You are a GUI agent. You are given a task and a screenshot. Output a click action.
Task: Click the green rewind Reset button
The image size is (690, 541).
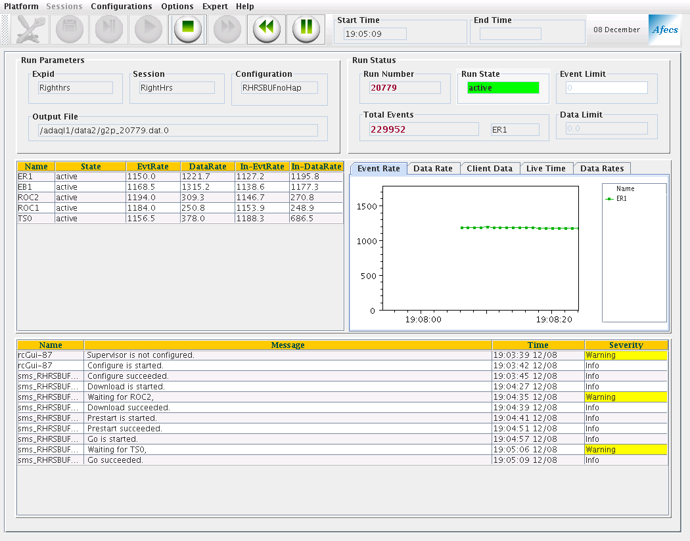point(267,30)
